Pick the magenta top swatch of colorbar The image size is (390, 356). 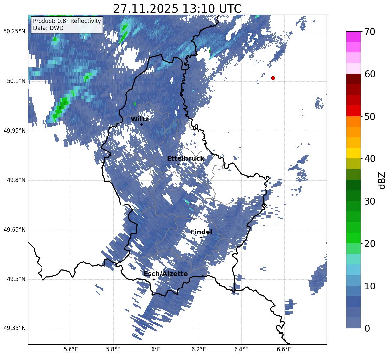(x=353, y=37)
